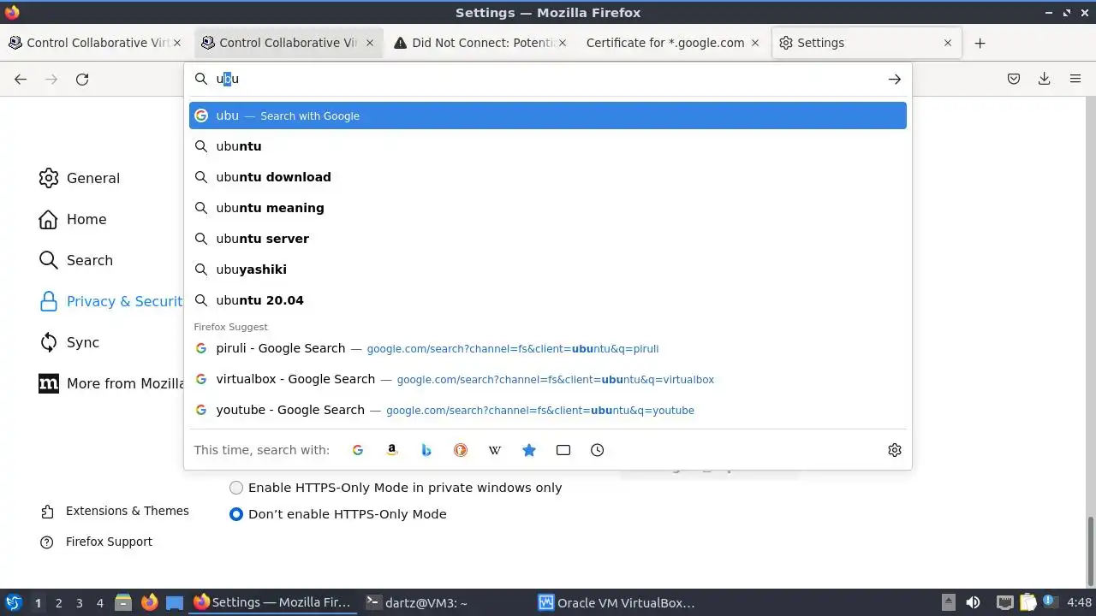The height and width of the screenshot is (616, 1096).
Task: Search open tabs using the tab icon
Action: [563, 450]
